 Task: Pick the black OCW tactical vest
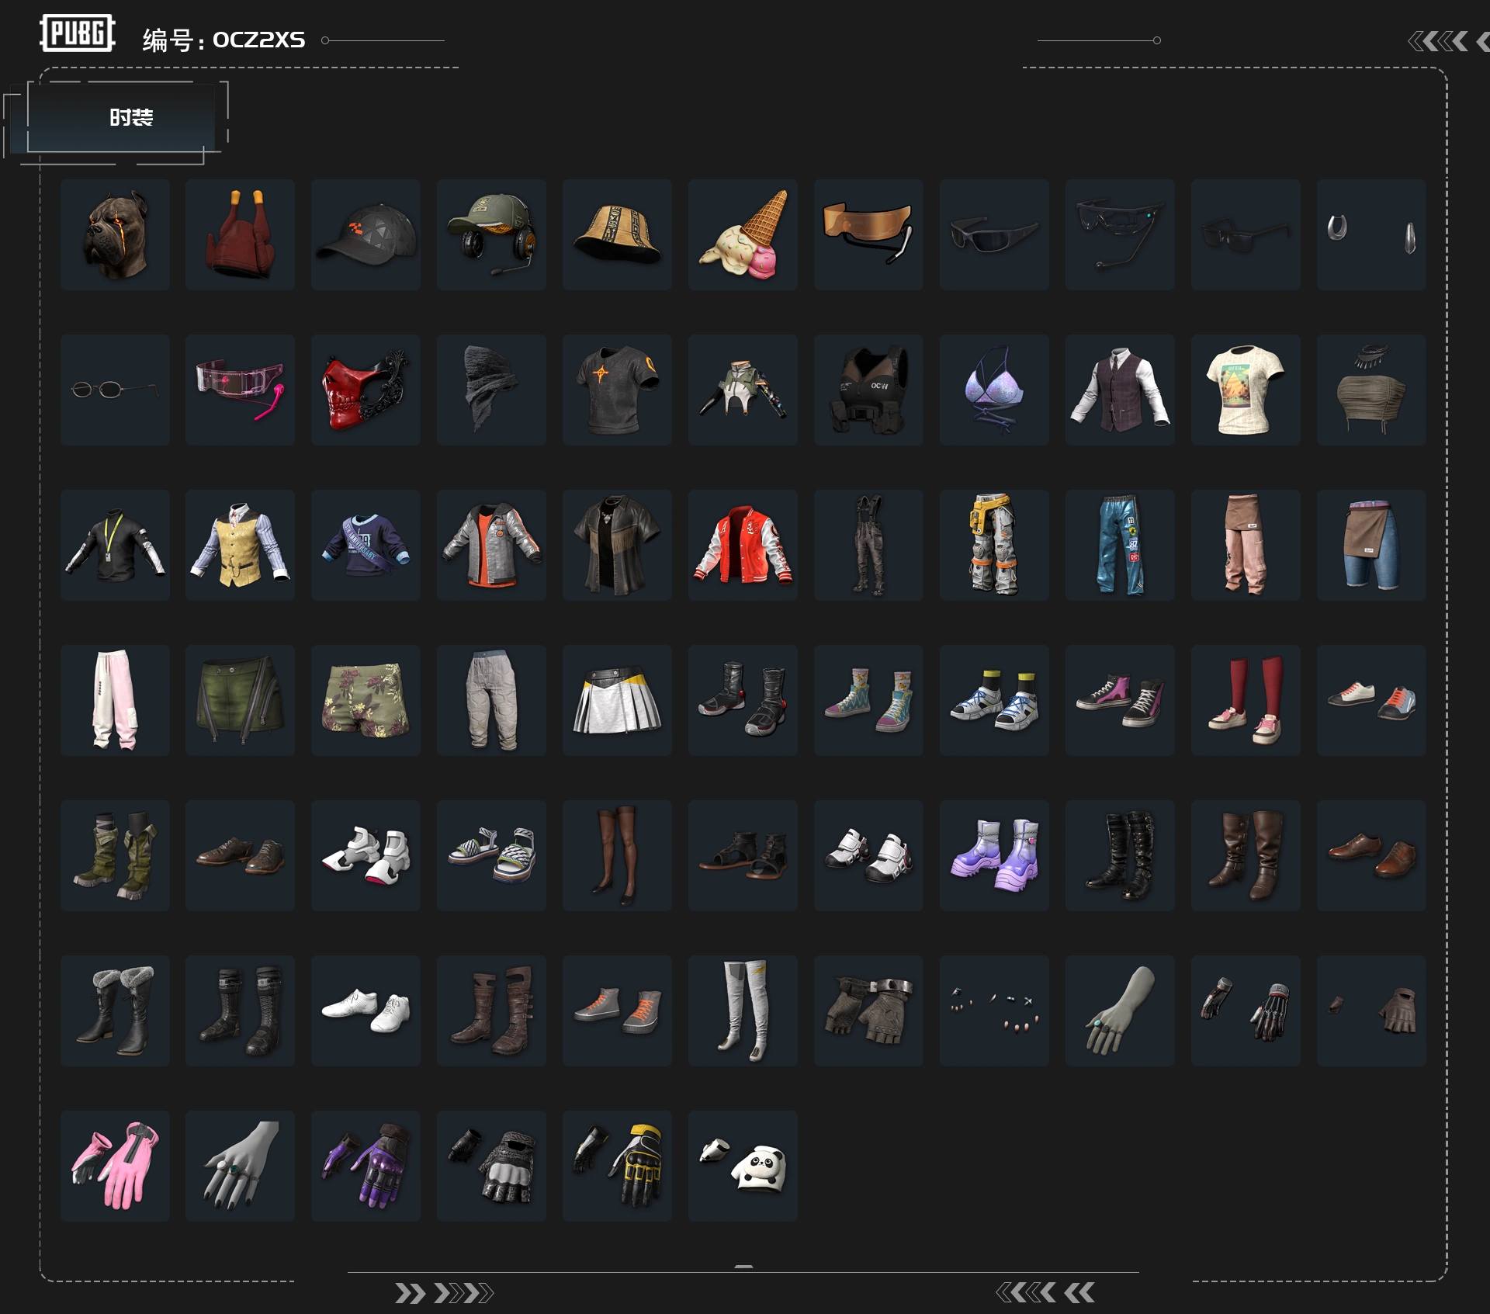point(868,390)
